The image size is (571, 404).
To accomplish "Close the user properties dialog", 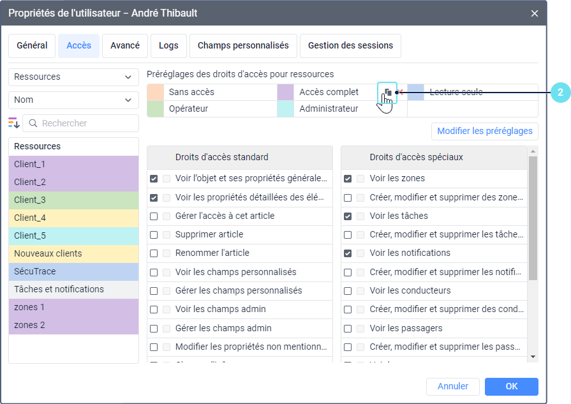I will tap(534, 13).
